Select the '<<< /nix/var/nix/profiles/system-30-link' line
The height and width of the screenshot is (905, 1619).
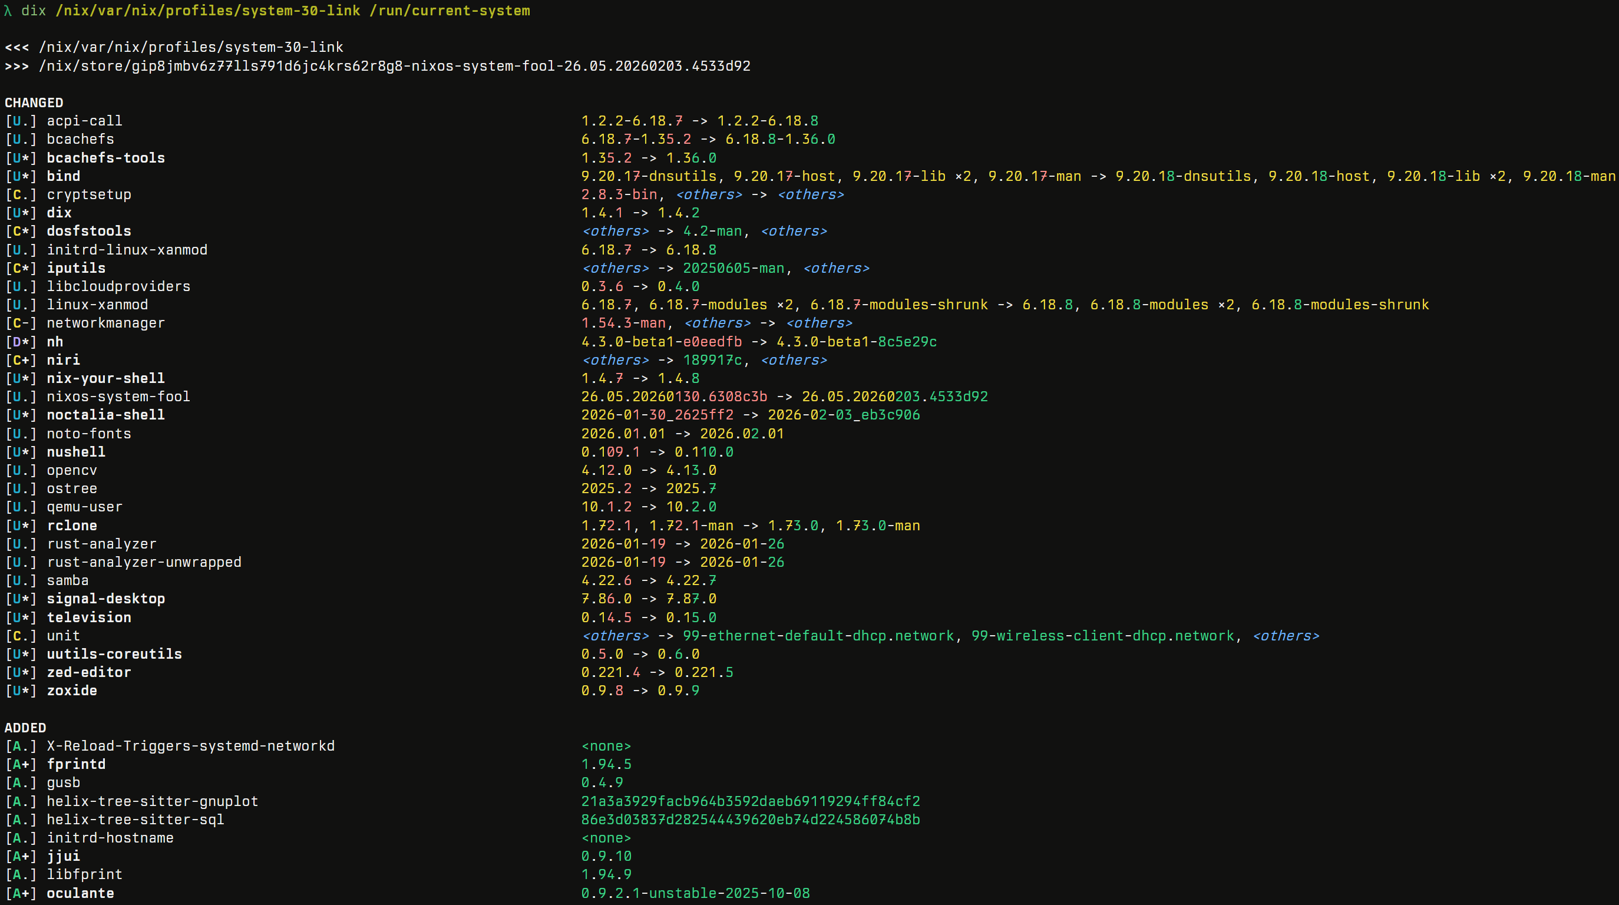coord(174,47)
